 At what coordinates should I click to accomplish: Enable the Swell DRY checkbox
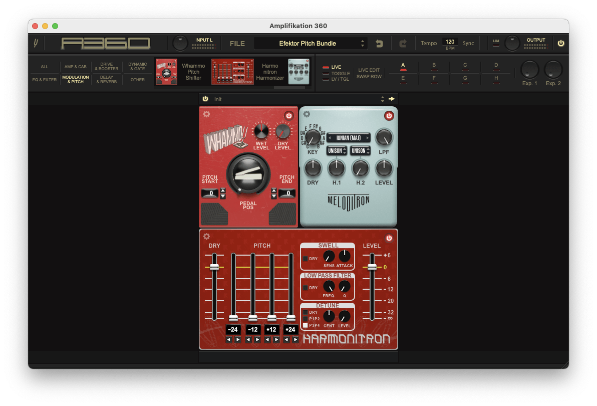click(306, 259)
